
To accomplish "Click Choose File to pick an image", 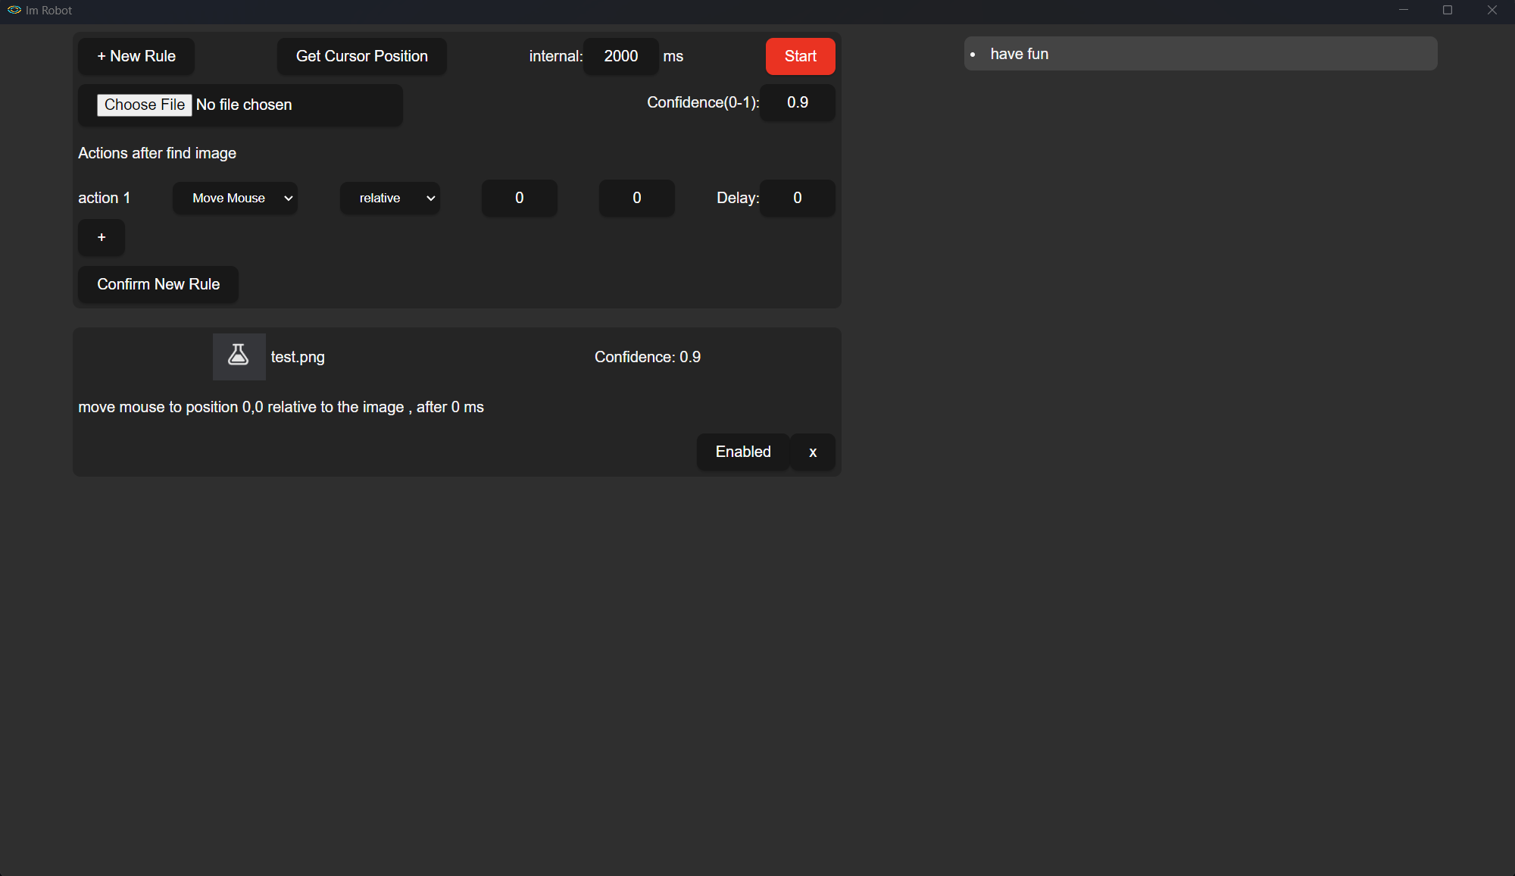I will pos(144,105).
